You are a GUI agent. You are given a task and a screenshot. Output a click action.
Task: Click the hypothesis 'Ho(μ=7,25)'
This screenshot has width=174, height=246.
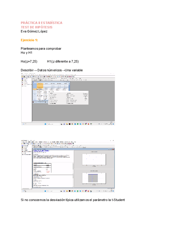tap(29, 62)
